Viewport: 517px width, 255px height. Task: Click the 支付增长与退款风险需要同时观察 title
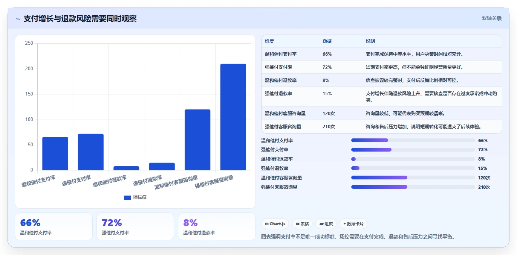coord(80,19)
